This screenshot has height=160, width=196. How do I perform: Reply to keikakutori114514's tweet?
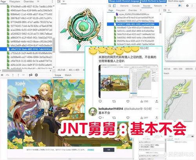[x=101, y=118]
